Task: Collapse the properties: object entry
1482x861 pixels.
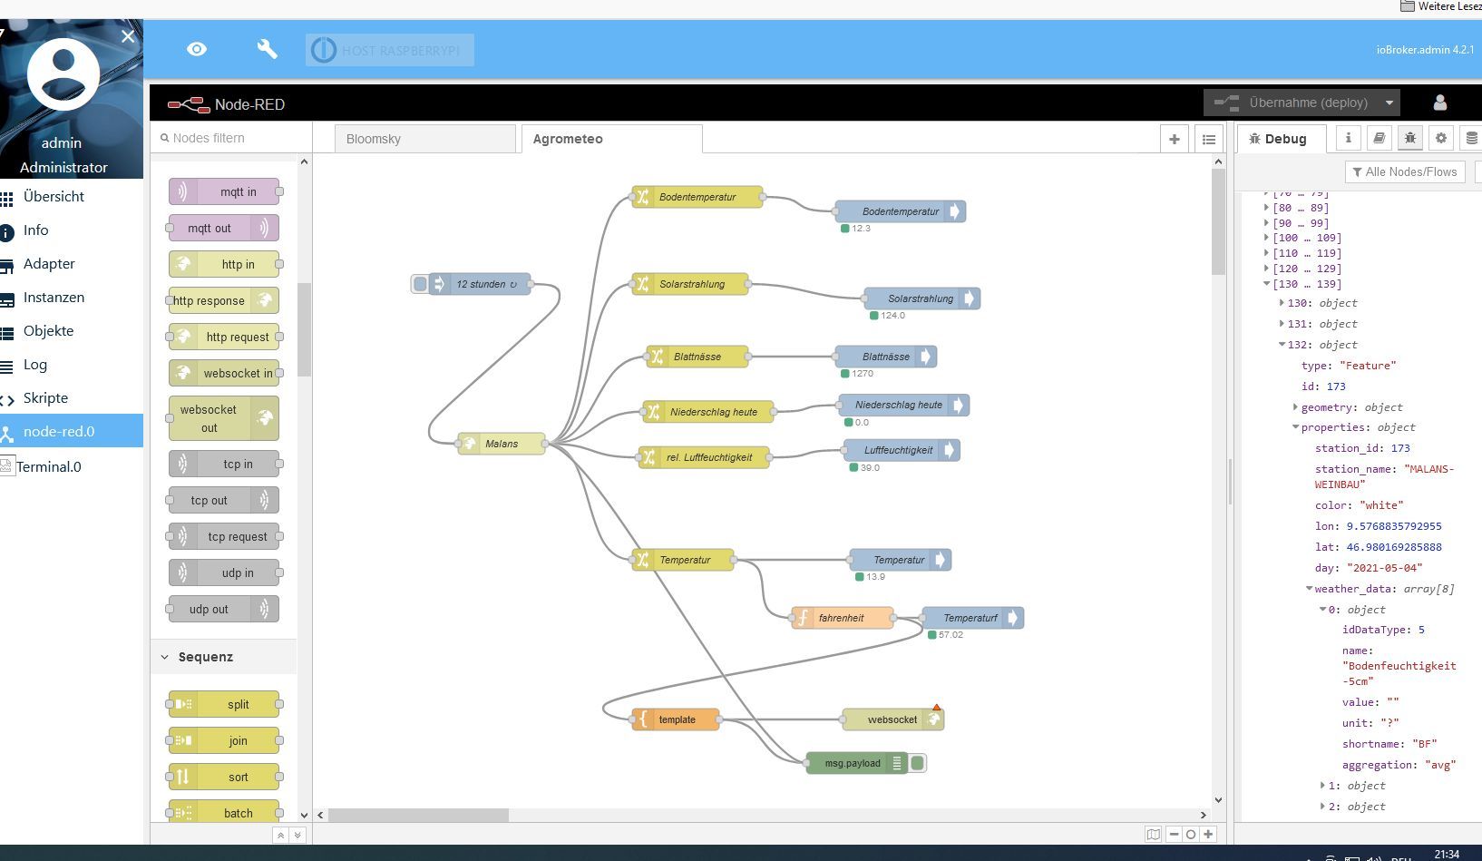Action: click(x=1295, y=427)
